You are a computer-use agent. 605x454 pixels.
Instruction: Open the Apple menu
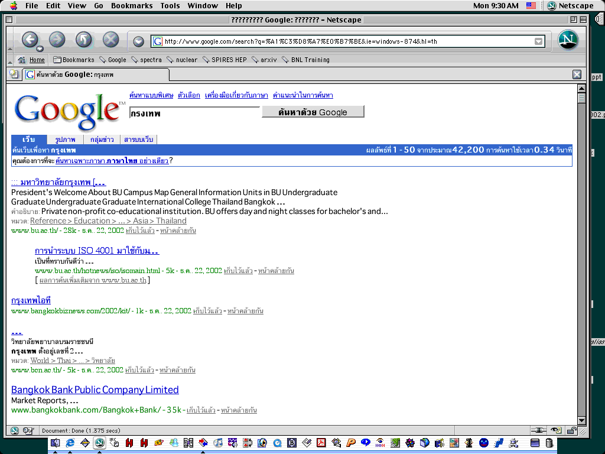[x=14, y=5]
